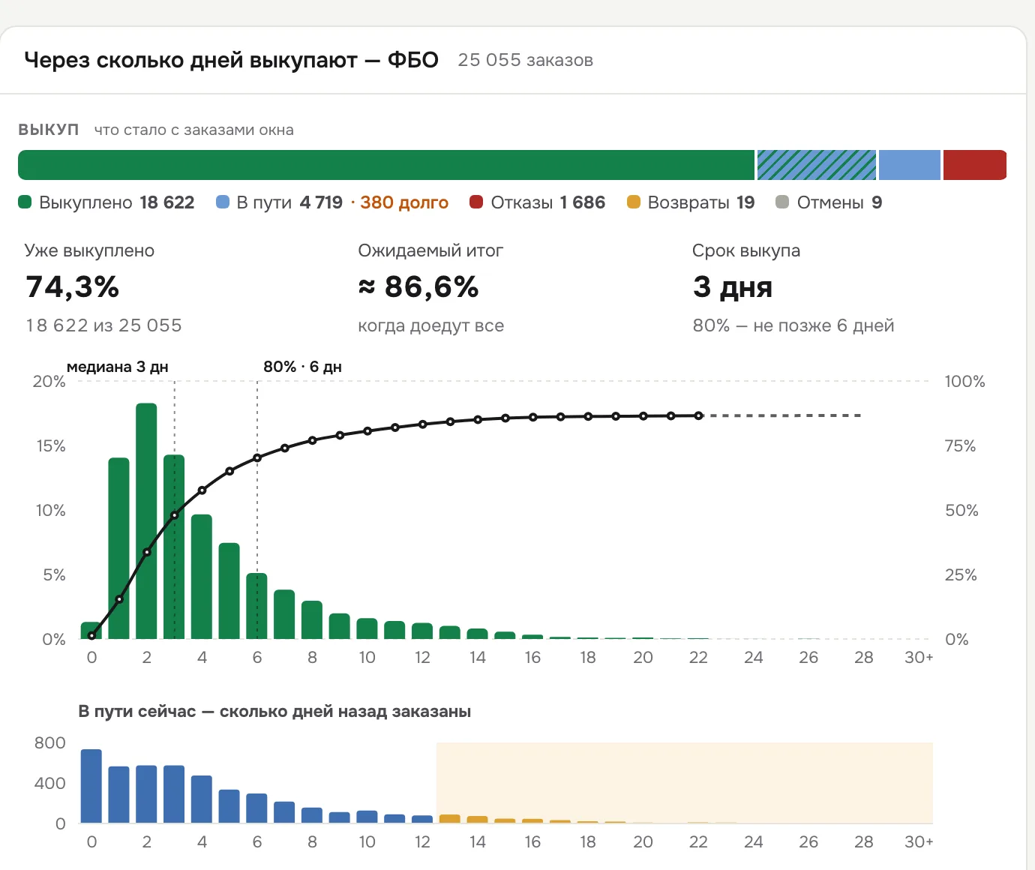Click the yellow Возвраты legend swatch
The height and width of the screenshot is (870, 1035).
tap(634, 202)
